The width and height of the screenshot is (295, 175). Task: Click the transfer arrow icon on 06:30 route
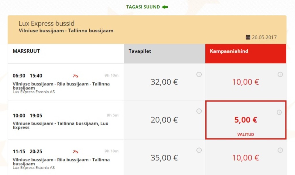coord(75,76)
